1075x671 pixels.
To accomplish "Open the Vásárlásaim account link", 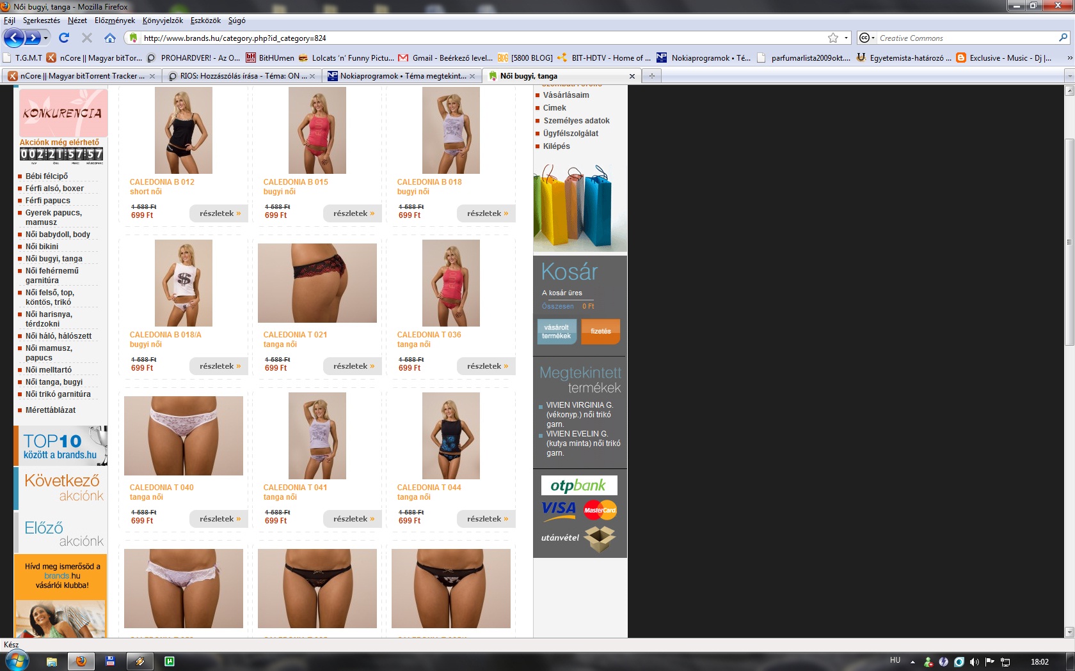I will [566, 95].
